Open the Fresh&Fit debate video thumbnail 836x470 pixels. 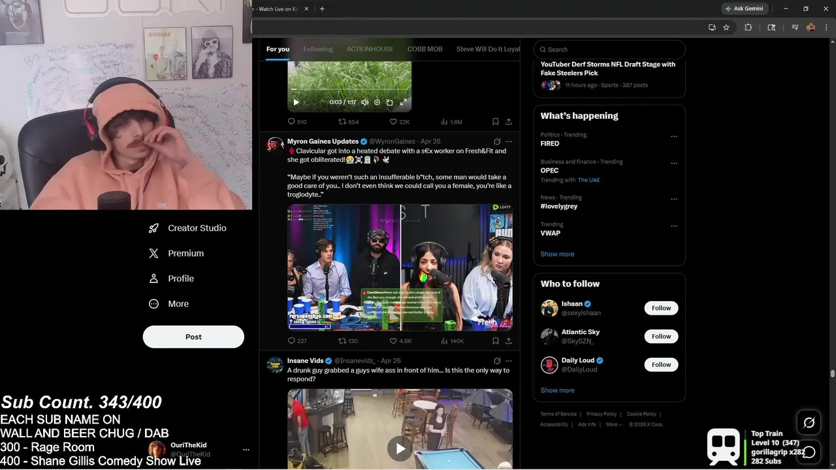pyautogui.click(x=400, y=268)
